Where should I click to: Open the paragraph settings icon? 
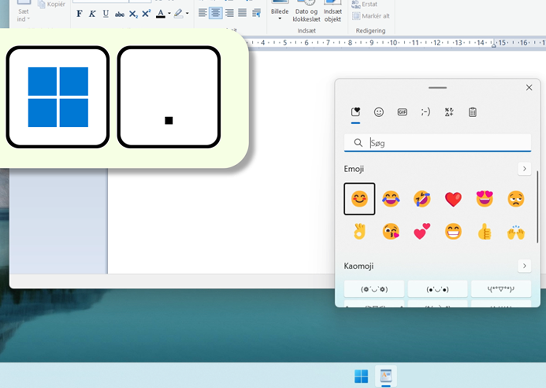click(x=257, y=13)
